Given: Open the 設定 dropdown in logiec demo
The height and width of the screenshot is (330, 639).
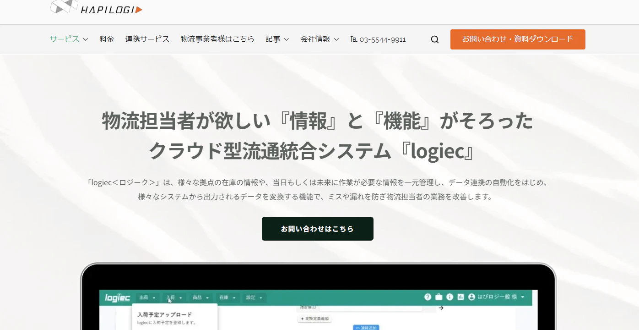Looking at the screenshot, I should pyautogui.click(x=254, y=298).
